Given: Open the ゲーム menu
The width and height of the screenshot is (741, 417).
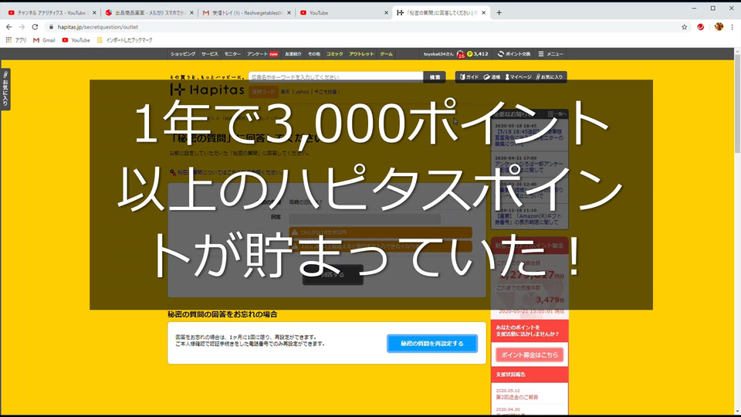Looking at the screenshot, I should [x=387, y=54].
